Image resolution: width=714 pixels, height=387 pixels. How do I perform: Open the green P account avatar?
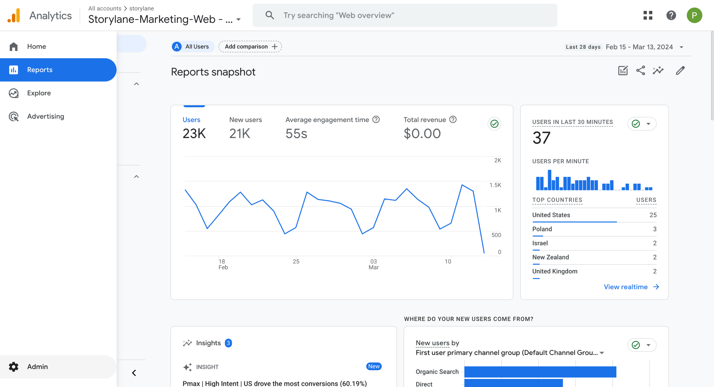[694, 15]
